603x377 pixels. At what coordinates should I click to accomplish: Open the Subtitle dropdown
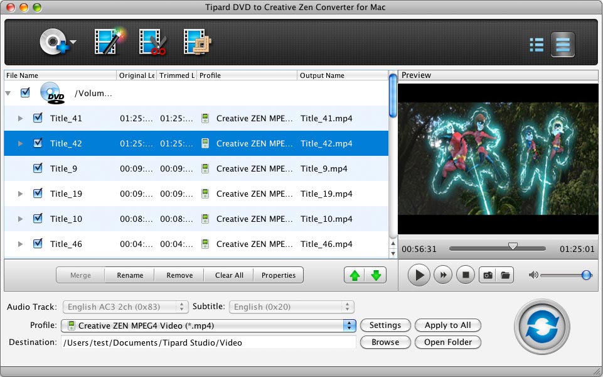tap(291, 307)
